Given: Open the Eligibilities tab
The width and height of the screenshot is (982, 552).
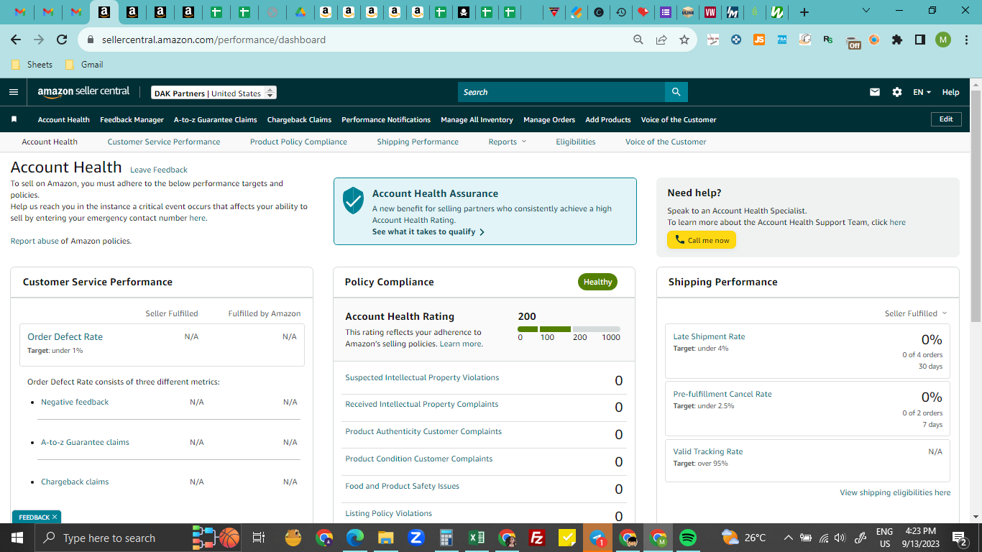Looking at the screenshot, I should (576, 142).
